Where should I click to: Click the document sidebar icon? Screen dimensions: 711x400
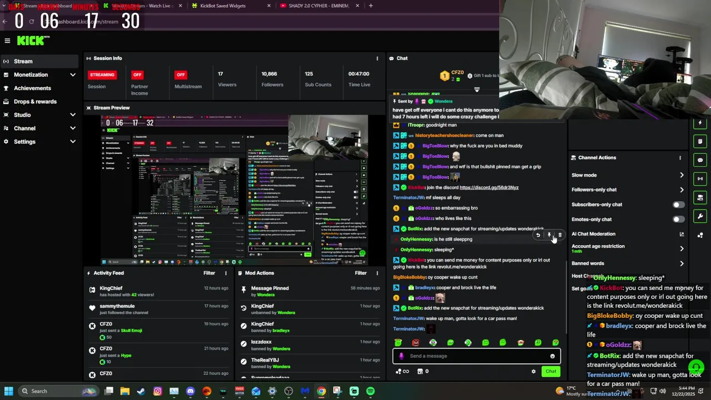[700, 141]
